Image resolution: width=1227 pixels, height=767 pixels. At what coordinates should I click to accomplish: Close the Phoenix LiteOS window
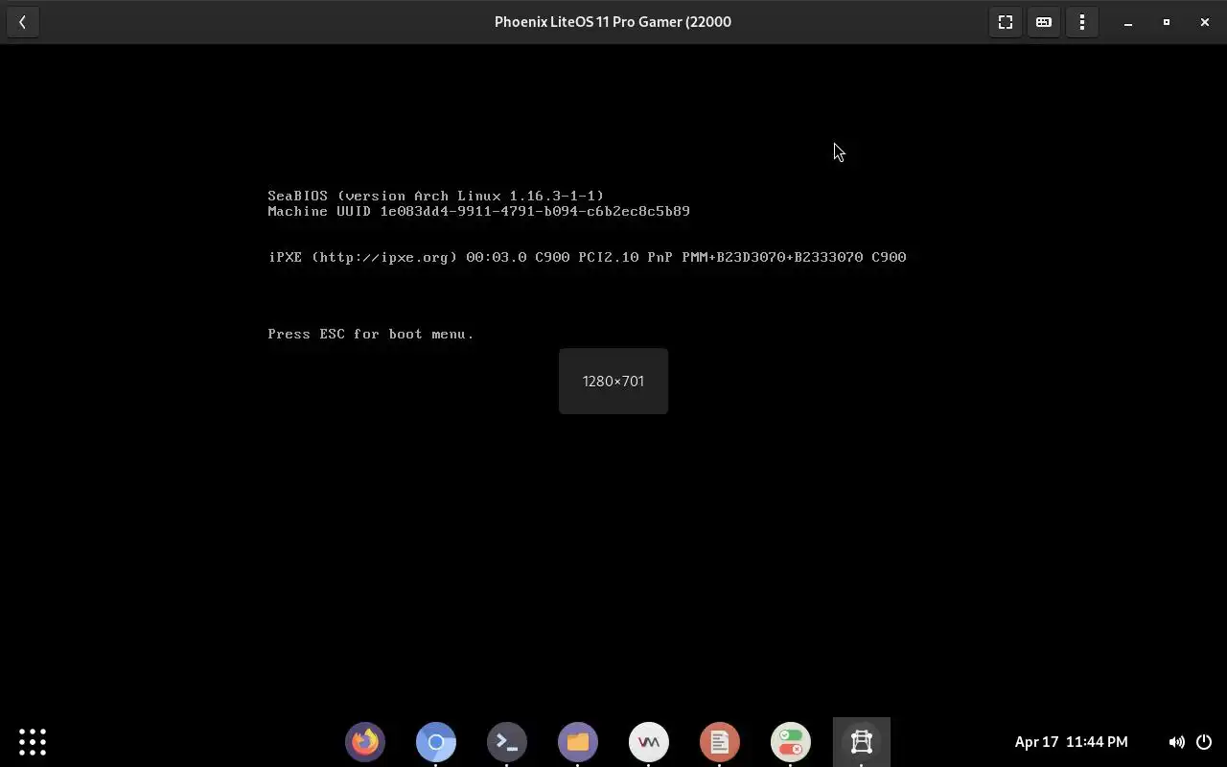[1205, 22]
